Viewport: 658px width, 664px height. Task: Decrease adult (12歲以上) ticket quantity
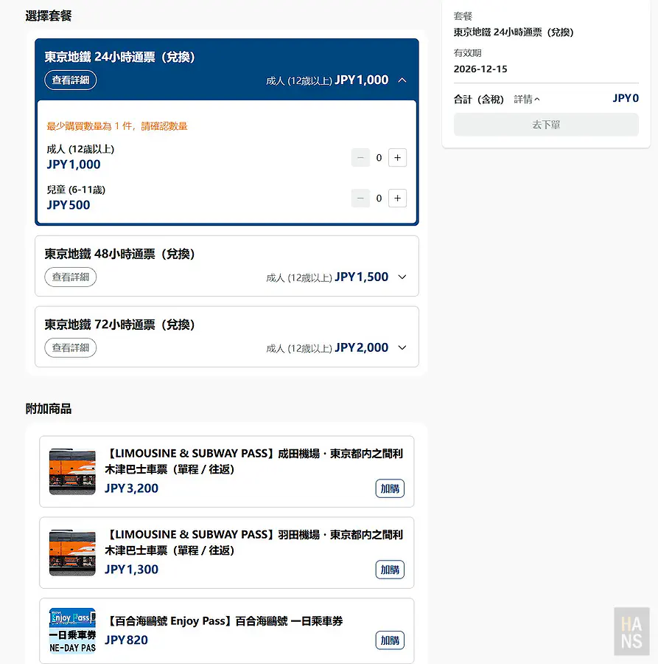click(x=360, y=158)
